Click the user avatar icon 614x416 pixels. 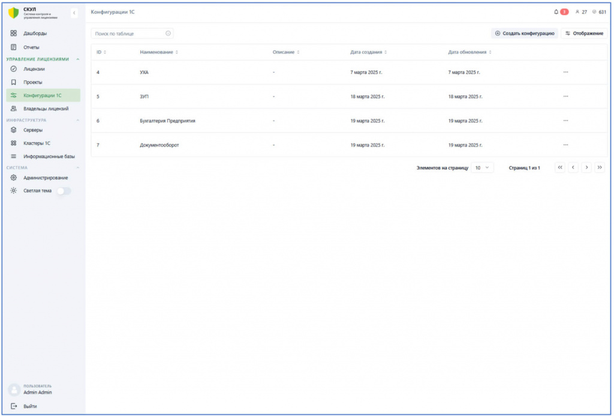[14, 390]
